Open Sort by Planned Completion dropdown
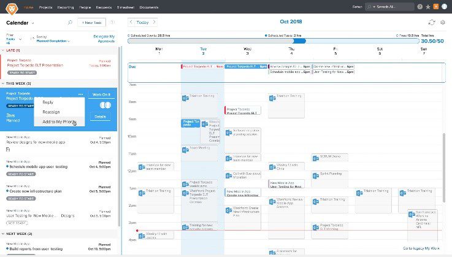This screenshot has height=257, width=452. pyautogui.click(x=53, y=41)
